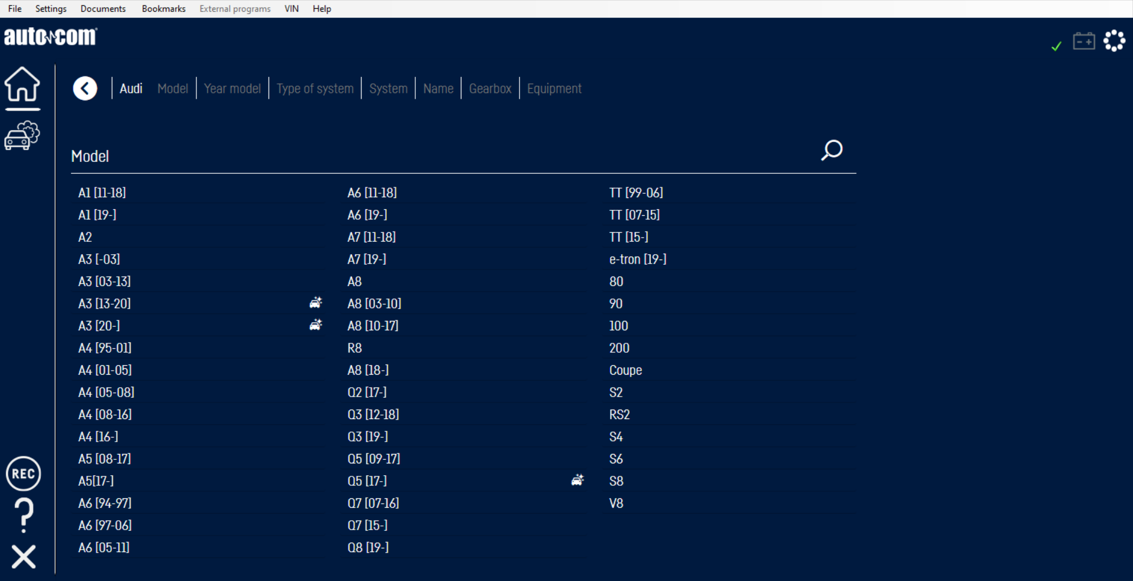Screen dimensions: 1133x581
Task: Open the Bookmarks menu
Action: point(164,9)
